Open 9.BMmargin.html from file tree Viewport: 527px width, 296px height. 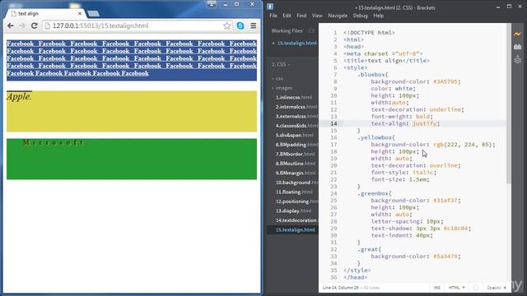pyautogui.click(x=296, y=173)
